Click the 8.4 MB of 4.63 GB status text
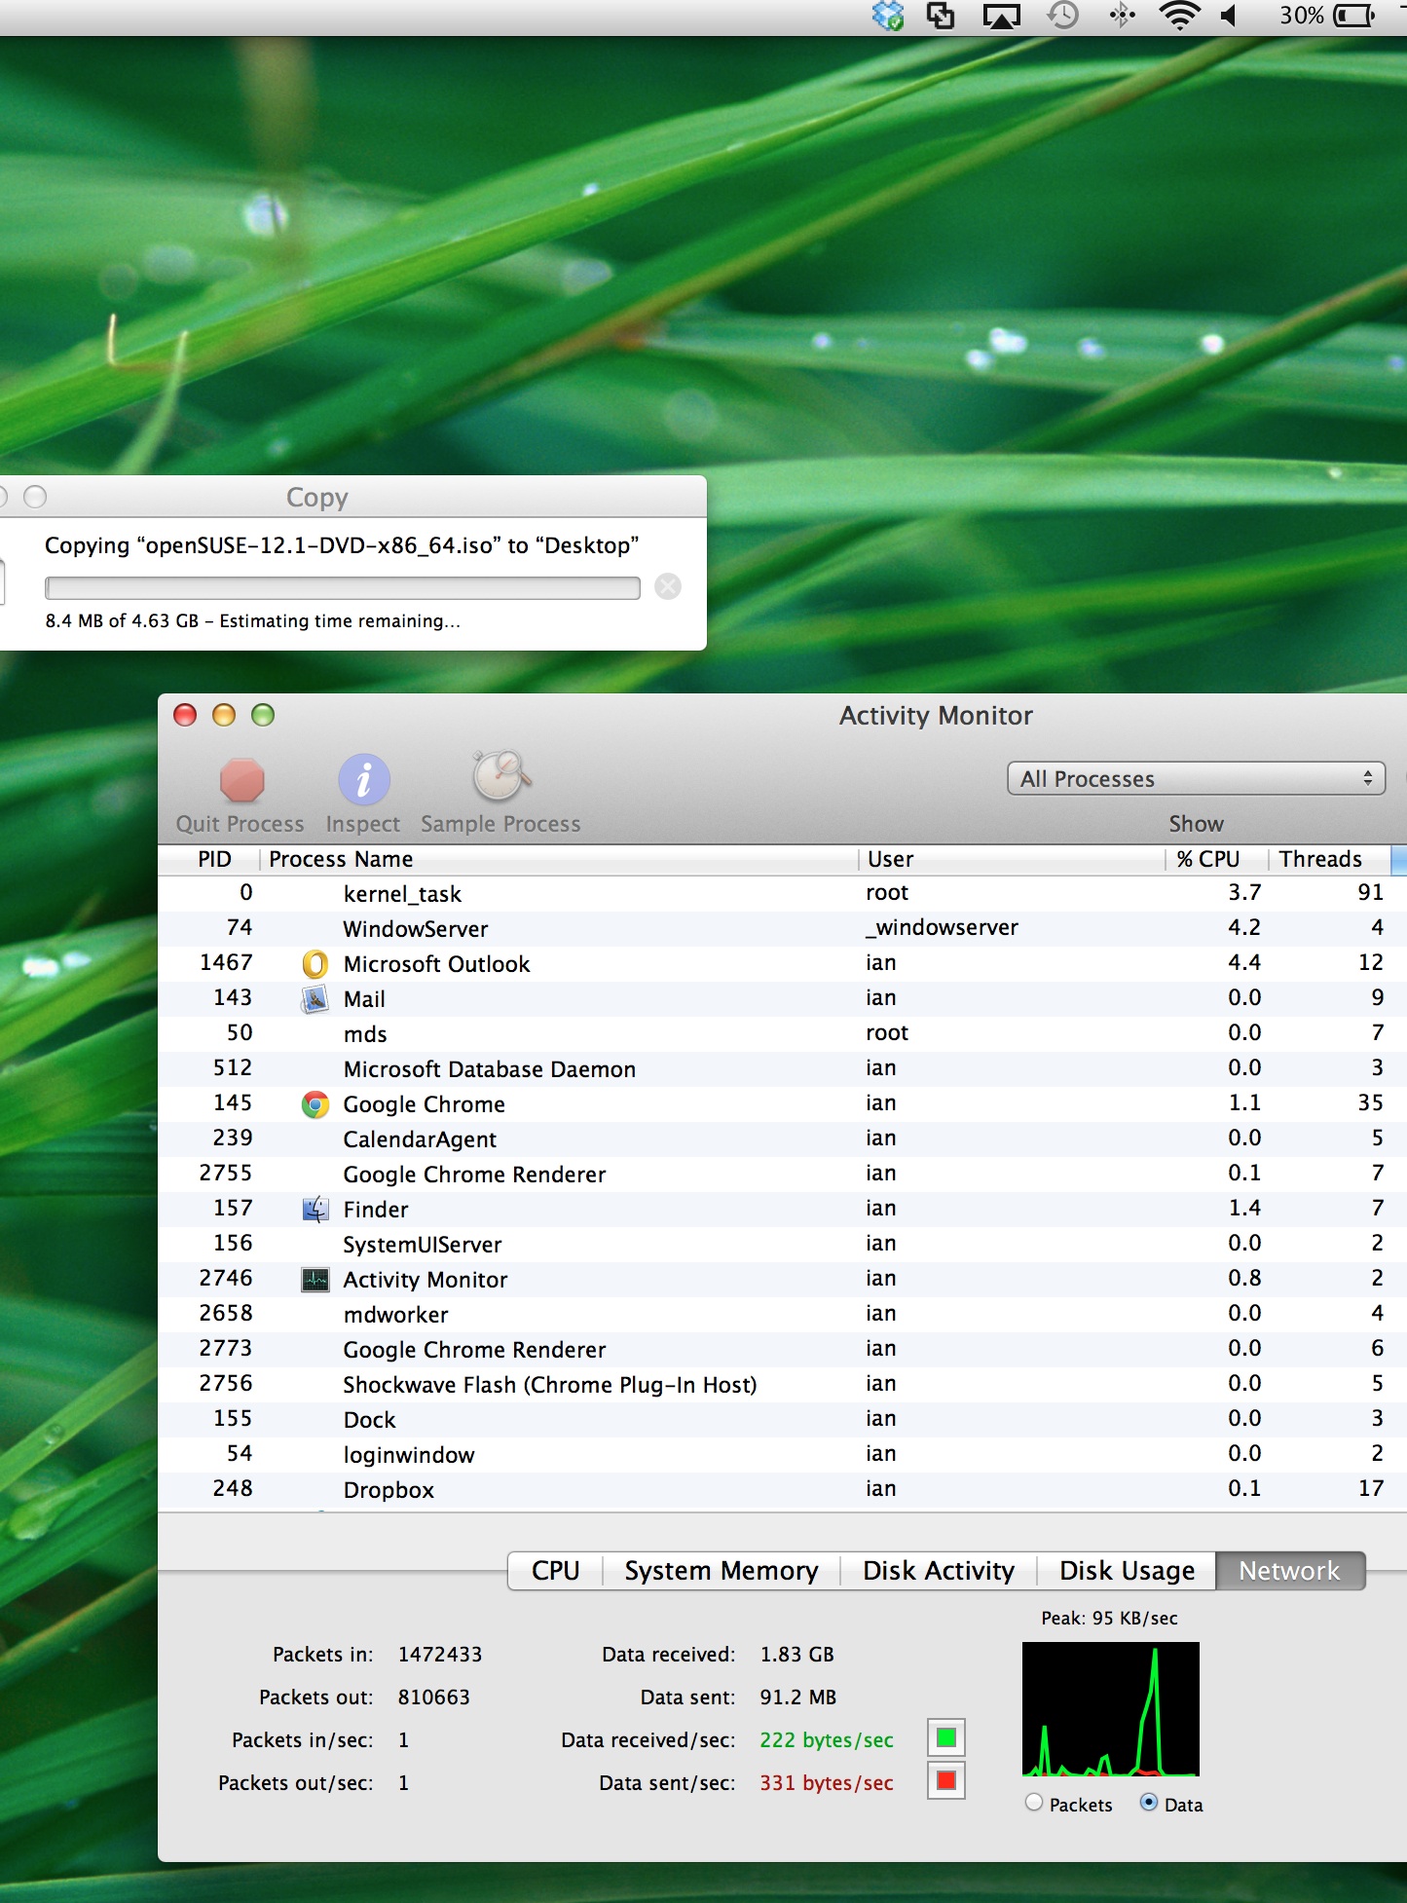Screen dimensions: 1407x1903 pyautogui.click(x=253, y=621)
